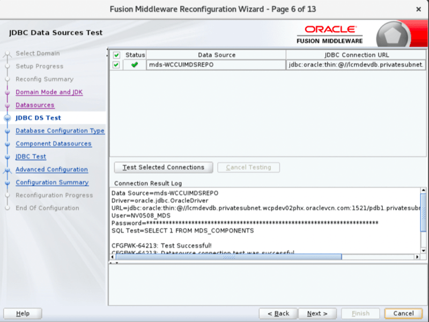
Task: Open Component Datasources step
Action: (x=53, y=144)
